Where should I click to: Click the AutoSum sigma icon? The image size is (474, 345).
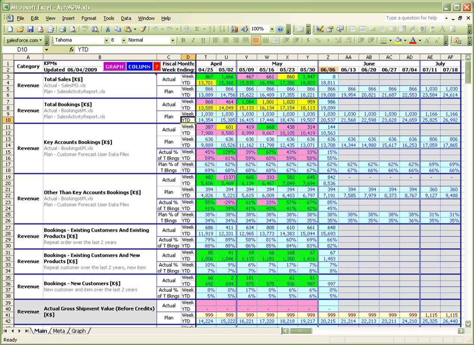pos(197,29)
